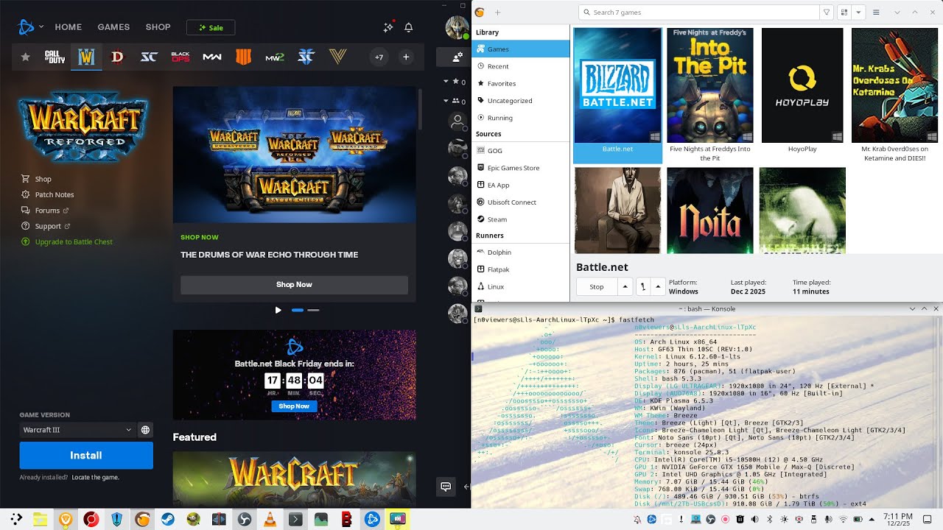Open the Lutris view options dropdown arrow
This screenshot has width=943, height=530.
pyautogui.click(x=858, y=13)
